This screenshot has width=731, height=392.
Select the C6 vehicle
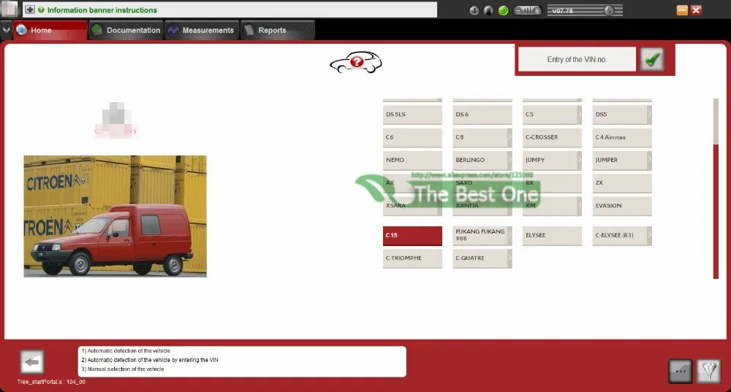(x=412, y=137)
